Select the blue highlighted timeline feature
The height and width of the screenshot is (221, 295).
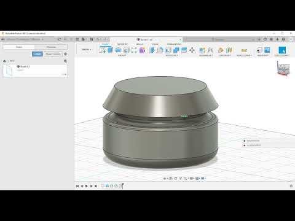tap(107, 186)
